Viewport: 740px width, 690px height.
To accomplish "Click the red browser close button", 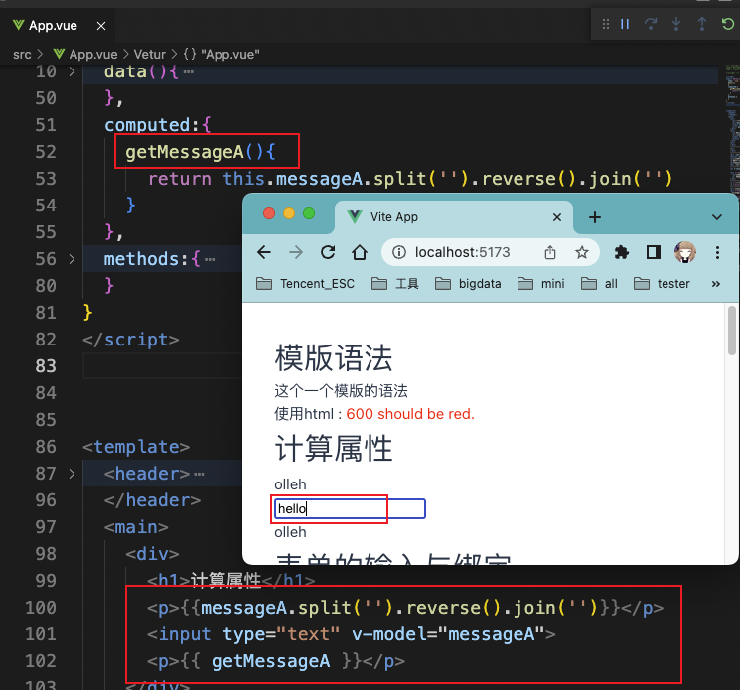I will (x=269, y=213).
